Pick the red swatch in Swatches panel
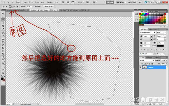Image resolution: width=169 pixels, height=106 pixels. tap(140, 14)
